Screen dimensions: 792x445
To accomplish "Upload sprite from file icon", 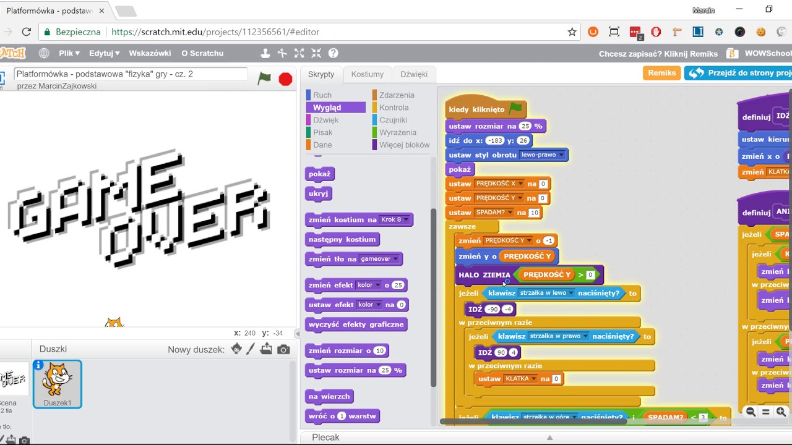I will (x=266, y=349).
